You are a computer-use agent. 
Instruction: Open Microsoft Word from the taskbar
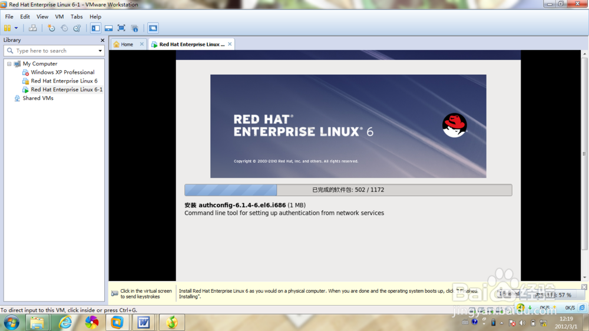144,323
